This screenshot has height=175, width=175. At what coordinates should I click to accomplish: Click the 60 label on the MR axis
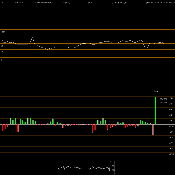171,110
